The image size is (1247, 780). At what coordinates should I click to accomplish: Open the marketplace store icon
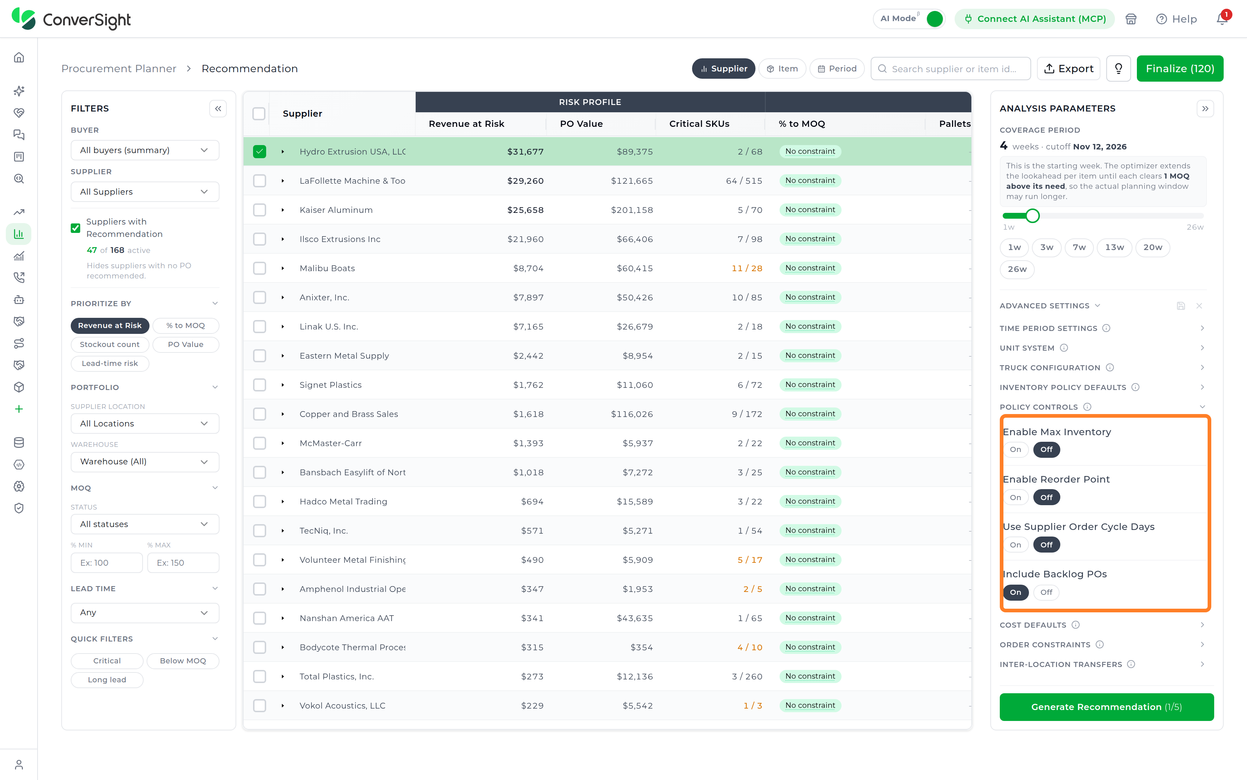tap(1131, 19)
